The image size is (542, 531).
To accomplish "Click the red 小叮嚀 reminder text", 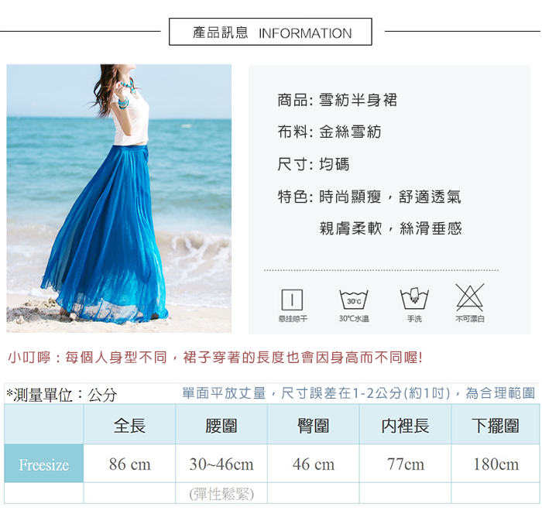I will pos(215,357).
